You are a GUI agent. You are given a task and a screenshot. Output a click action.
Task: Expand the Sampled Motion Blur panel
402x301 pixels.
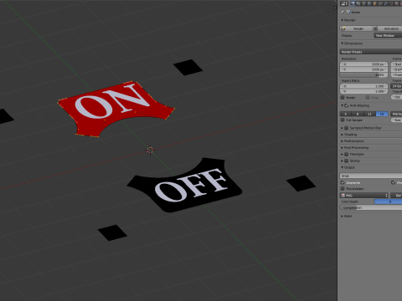(x=343, y=128)
